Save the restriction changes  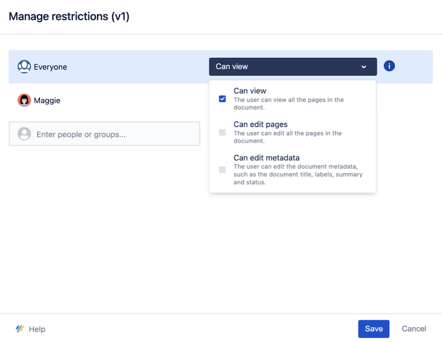pos(374,328)
